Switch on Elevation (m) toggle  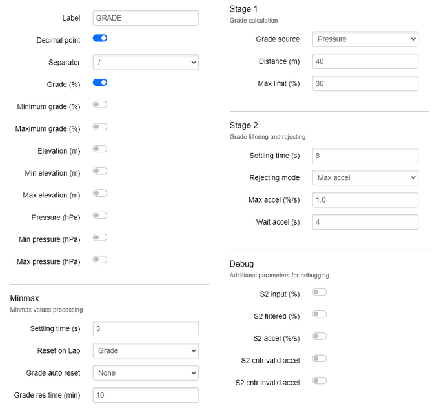[100, 148]
